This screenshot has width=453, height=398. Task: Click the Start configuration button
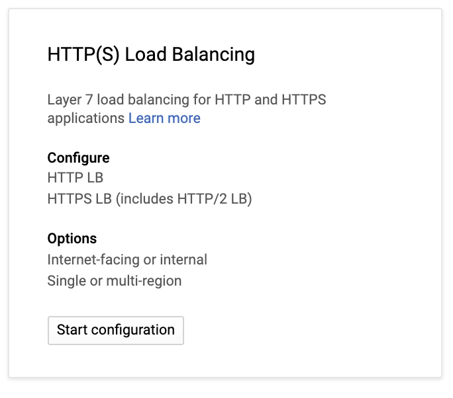(x=116, y=330)
